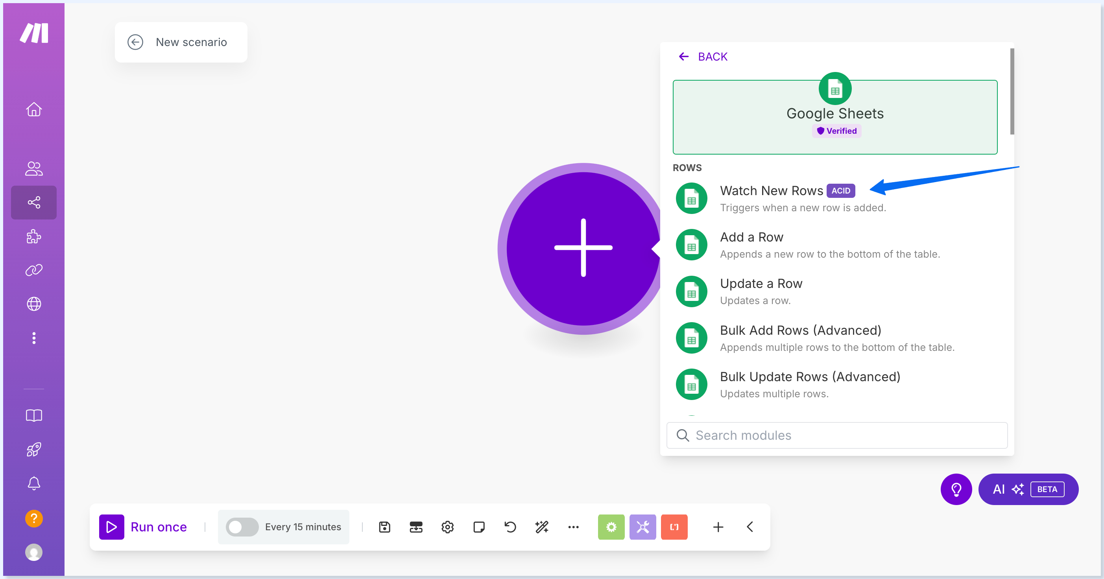Open Every 15 minutes schedule settings

click(x=303, y=527)
